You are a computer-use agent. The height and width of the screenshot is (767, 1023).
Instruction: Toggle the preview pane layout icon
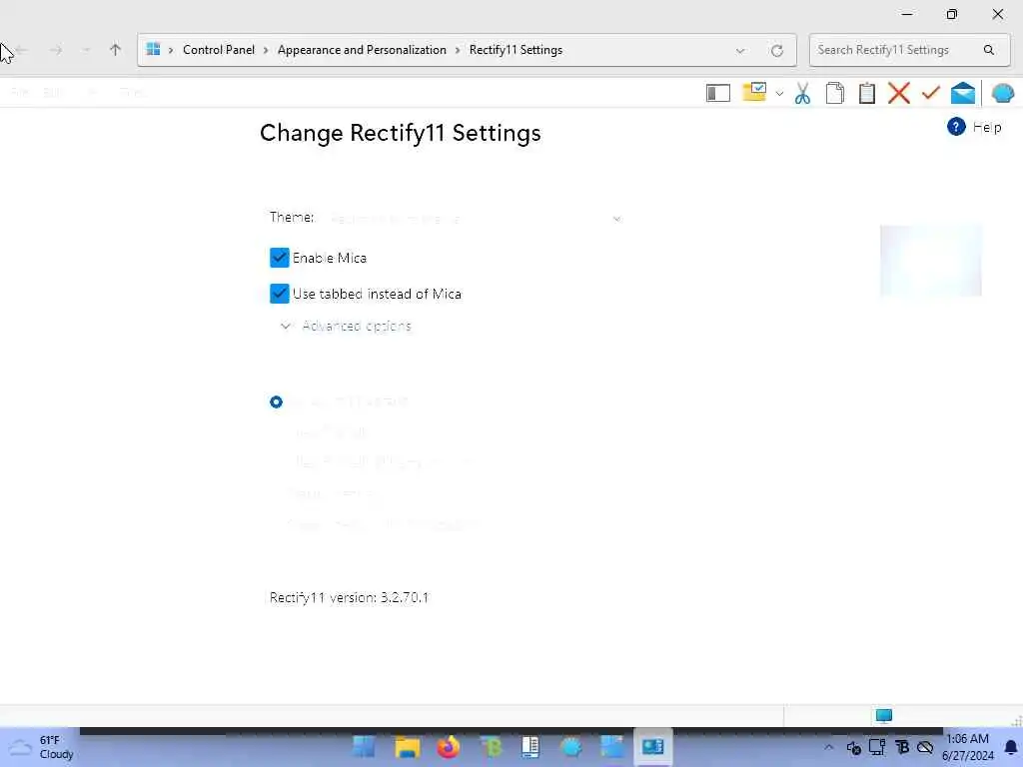[x=717, y=93]
